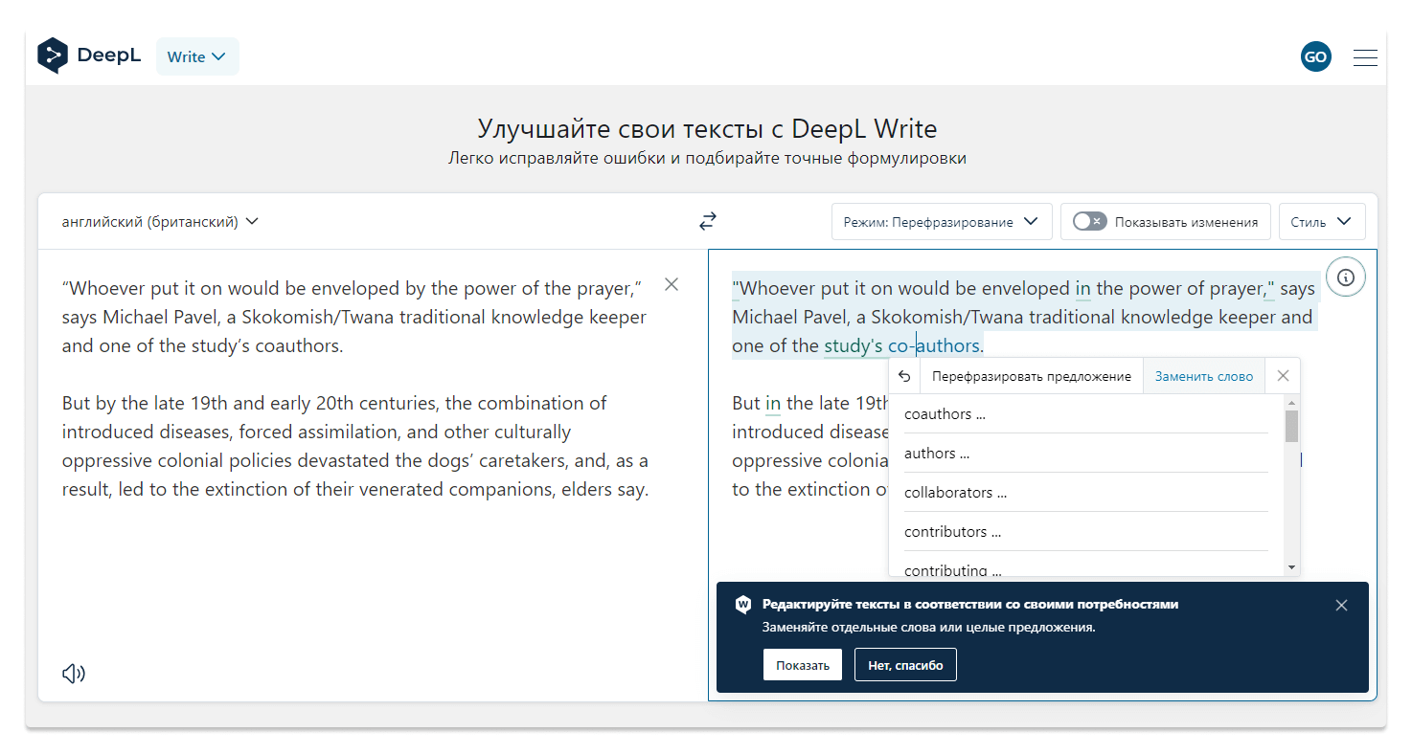This screenshot has width=1412, height=754.
Task: Undo using the back arrow in popup
Action: (904, 376)
